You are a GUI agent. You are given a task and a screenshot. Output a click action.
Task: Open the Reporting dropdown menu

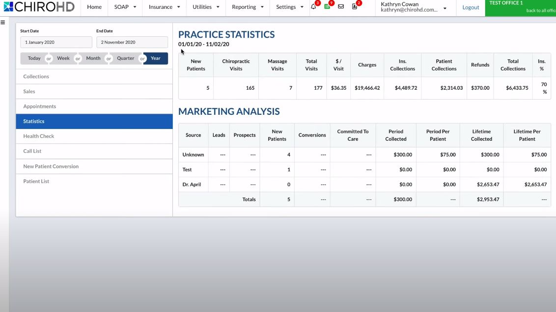tap(248, 7)
